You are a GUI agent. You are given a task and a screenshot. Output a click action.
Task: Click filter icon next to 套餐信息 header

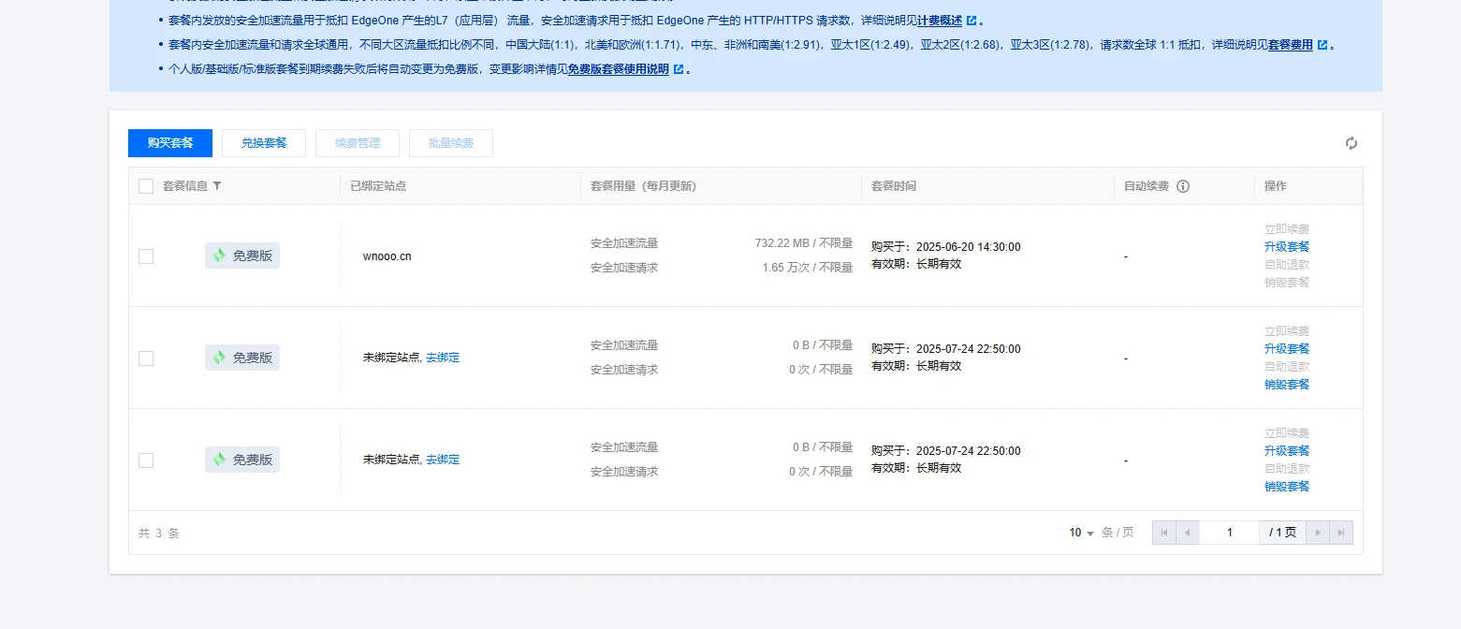(217, 186)
